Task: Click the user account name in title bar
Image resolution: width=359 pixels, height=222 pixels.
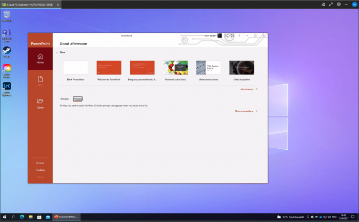Action: (x=210, y=36)
